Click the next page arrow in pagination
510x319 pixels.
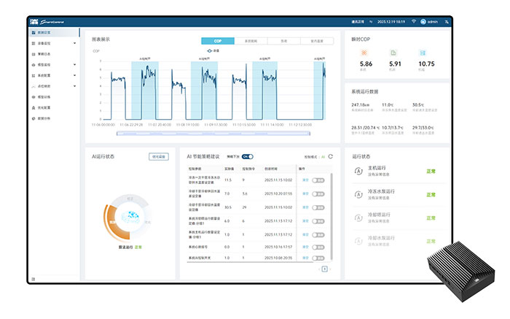(x=330, y=269)
